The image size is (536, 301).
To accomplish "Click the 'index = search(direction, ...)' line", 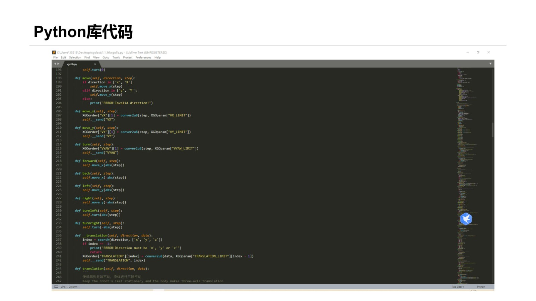I will 122,240.
